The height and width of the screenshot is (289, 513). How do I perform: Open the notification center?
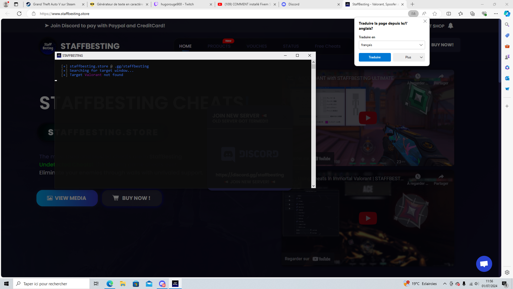(504, 284)
